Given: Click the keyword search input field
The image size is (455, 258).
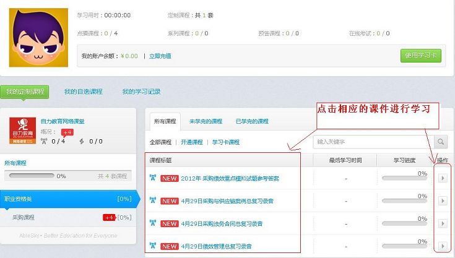Looking at the screenshot, I should [371, 142].
